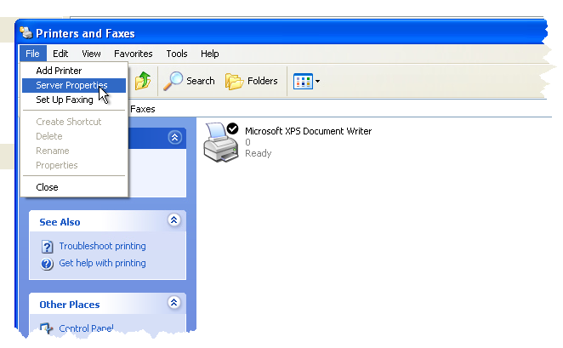Choose Server Properties in File menu
The height and width of the screenshot is (348, 563).
click(71, 85)
